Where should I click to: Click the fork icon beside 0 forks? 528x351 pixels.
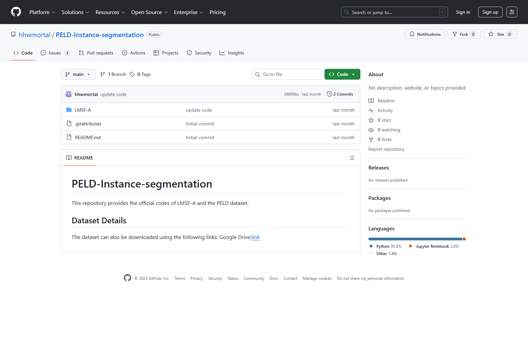tap(371, 139)
